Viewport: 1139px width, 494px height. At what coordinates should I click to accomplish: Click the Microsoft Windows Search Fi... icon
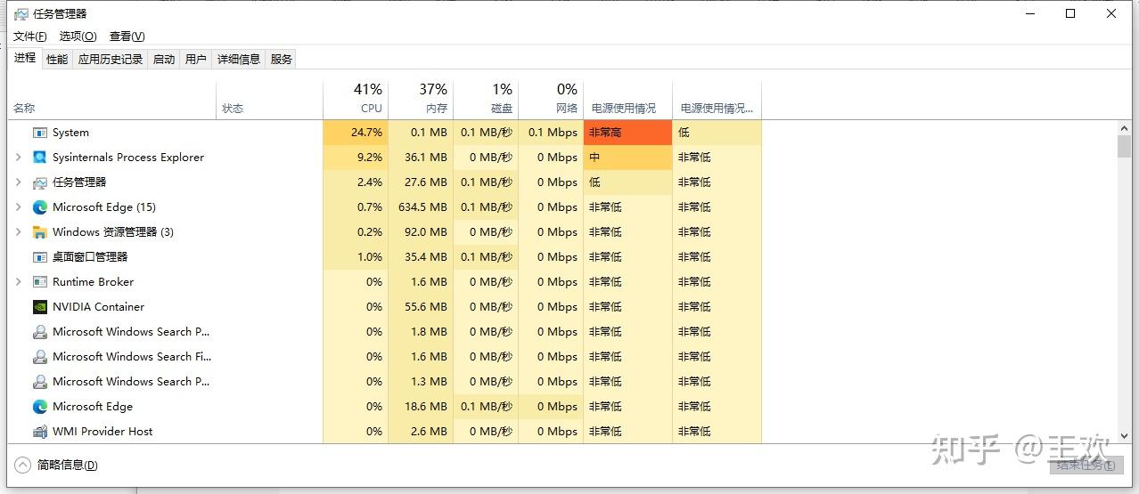[x=39, y=357]
